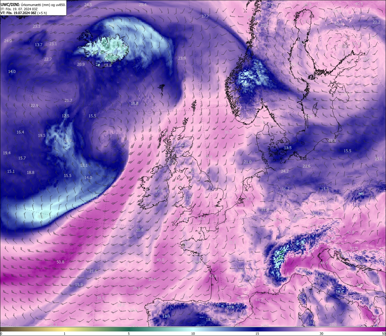
Task: Click the 40.5 value at top right
Action: 359,4
